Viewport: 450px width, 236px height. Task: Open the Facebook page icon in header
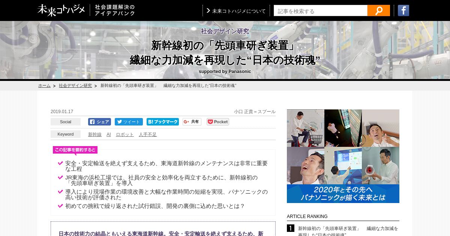pyautogui.click(x=403, y=10)
